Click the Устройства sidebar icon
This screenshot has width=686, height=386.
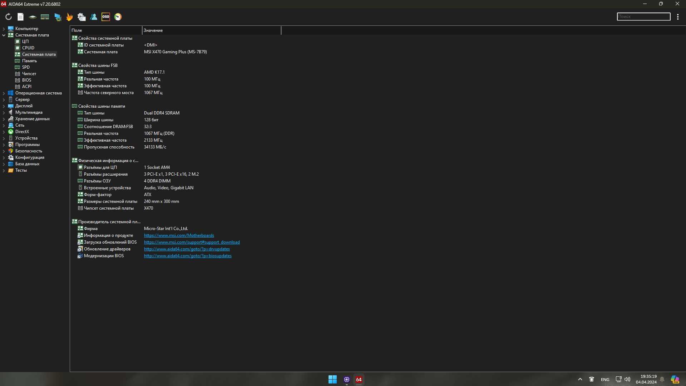tap(11, 138)
